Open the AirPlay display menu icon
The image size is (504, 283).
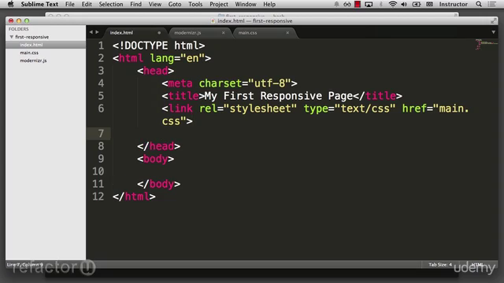click(x=369, y=4)
